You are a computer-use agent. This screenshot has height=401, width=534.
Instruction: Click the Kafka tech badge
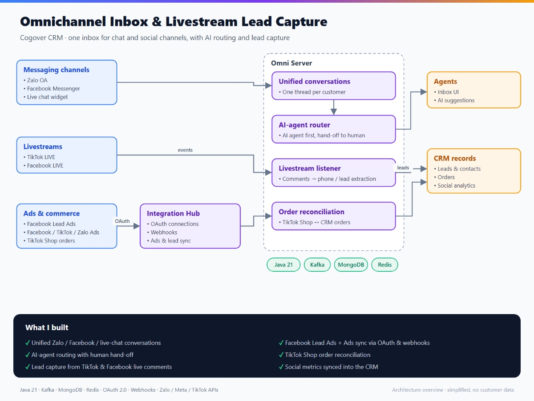point(317,265)
